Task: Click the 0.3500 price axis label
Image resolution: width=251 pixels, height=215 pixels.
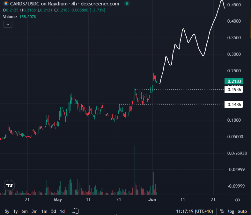Action: pos(234,38)
